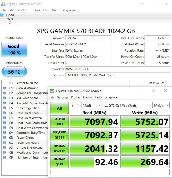Click the Firmware field 3.2.F.2A
The image size is (172, 178).
tap(89, 38)
